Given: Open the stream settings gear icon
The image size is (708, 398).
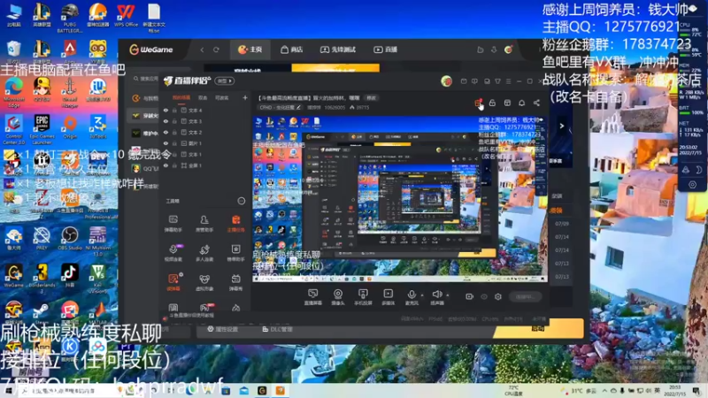Looking at the screenshot, I should 498,296.
